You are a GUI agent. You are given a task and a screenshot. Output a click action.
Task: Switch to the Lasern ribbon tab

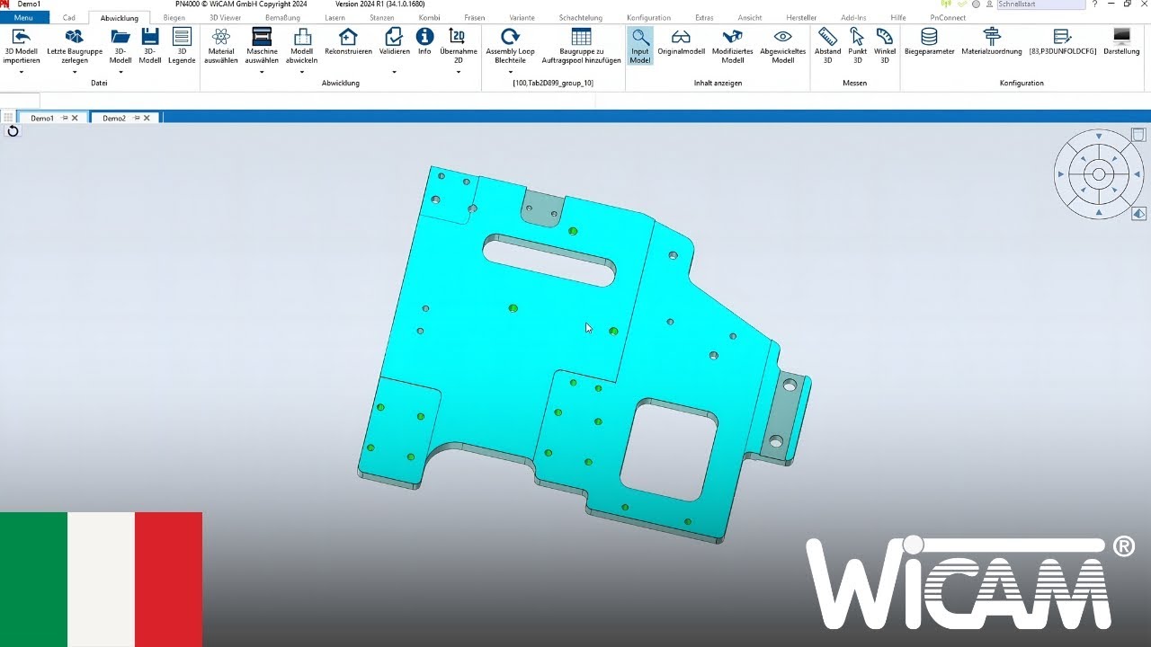click(x=335, y=18)
